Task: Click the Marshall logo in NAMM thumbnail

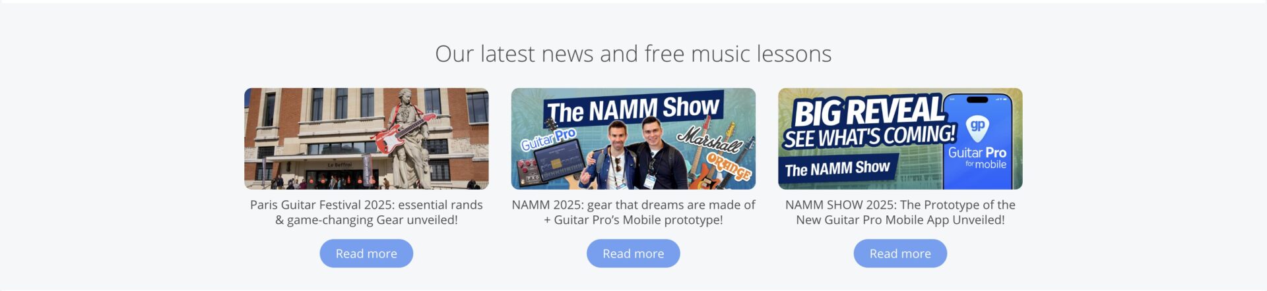Action: click(709, 138)
